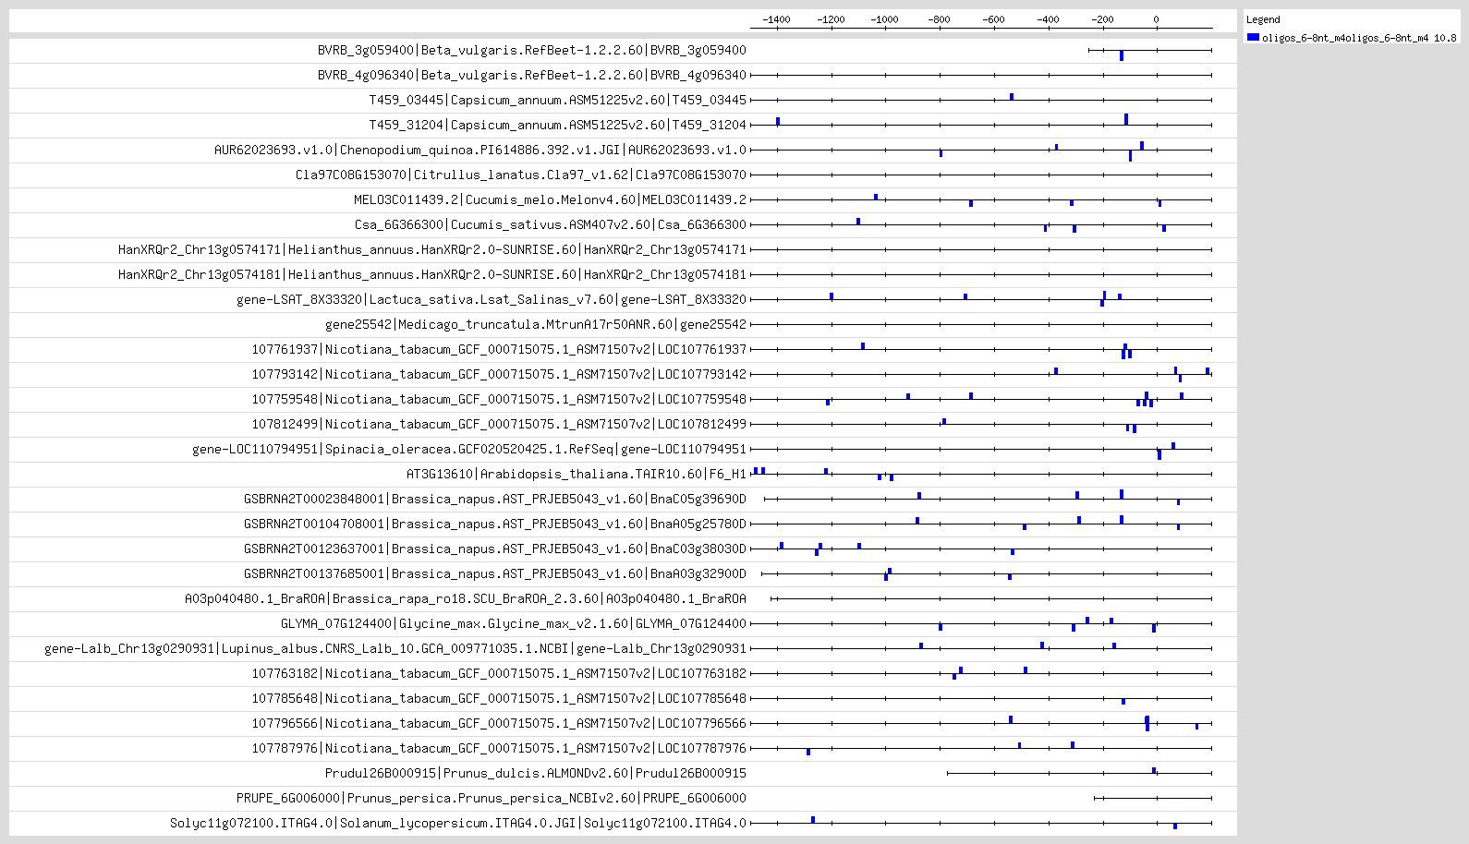Screen dimensions: 1469x844
Task: Click the rightmost motif marker on Solyc11g072100 track
Action: [x=1175, y=826]
